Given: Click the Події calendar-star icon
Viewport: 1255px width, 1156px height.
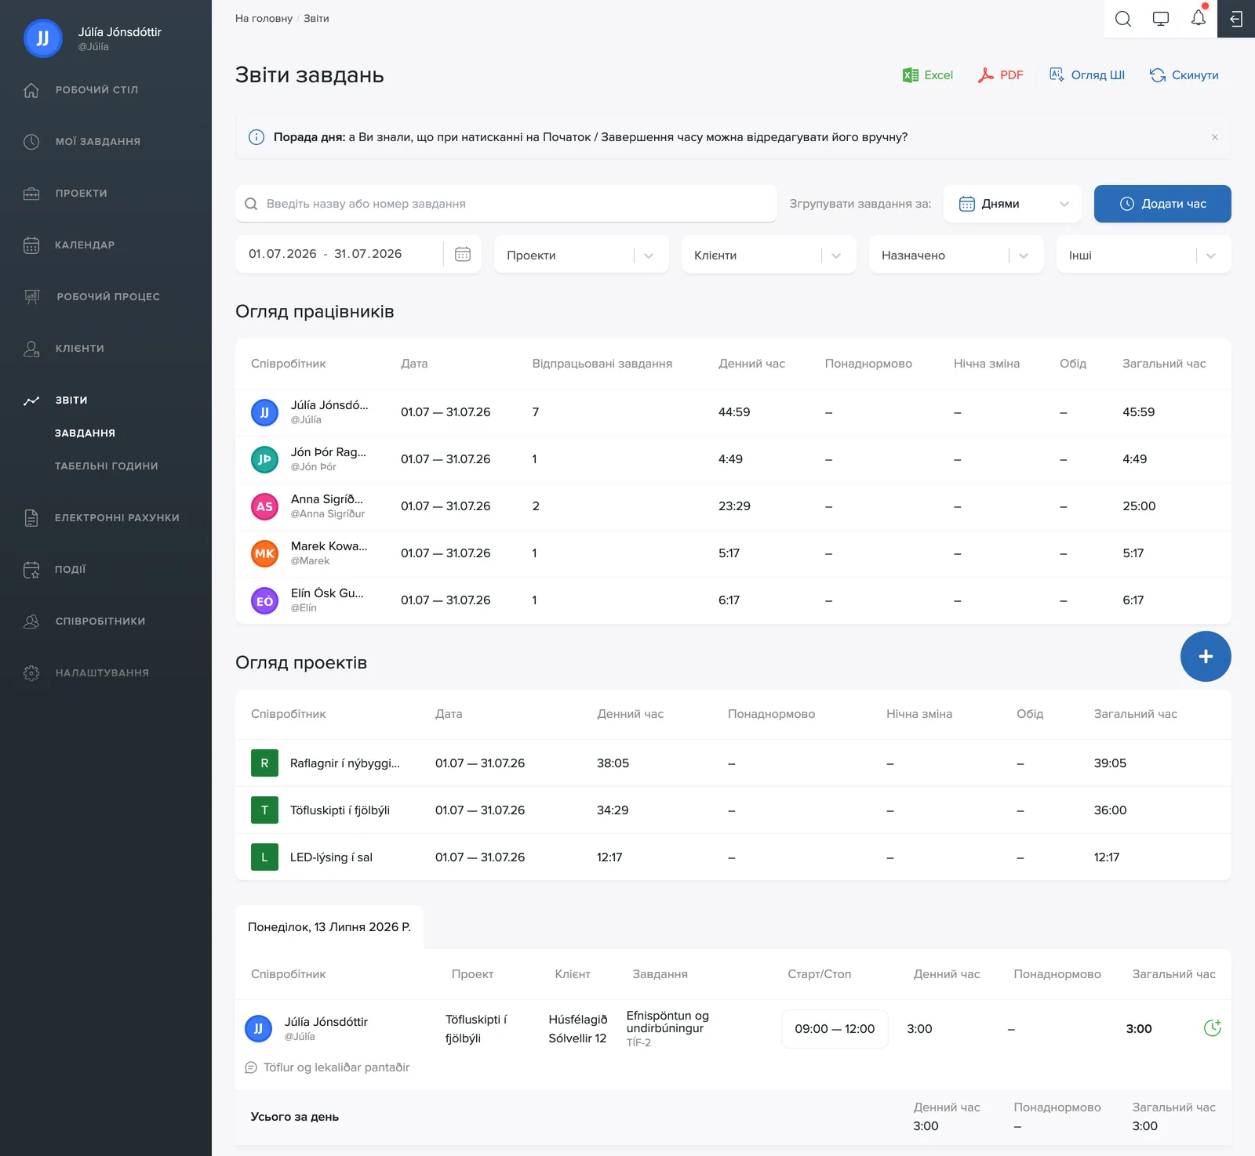Looking at the screenshot, I should [x=31, y=570].
